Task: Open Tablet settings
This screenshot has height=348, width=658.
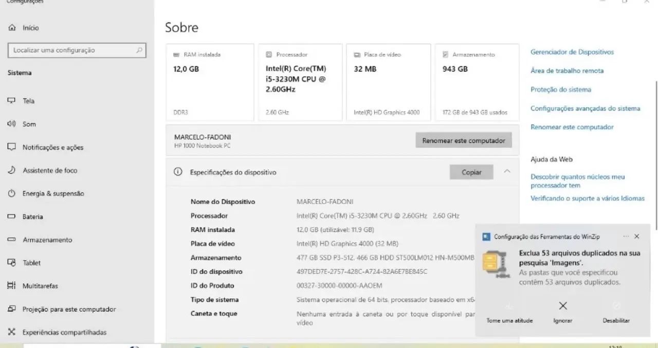Action: click(24, 263)
